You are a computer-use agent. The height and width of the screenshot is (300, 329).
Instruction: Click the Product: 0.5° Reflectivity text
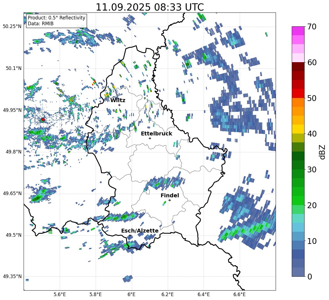(56, 17)
